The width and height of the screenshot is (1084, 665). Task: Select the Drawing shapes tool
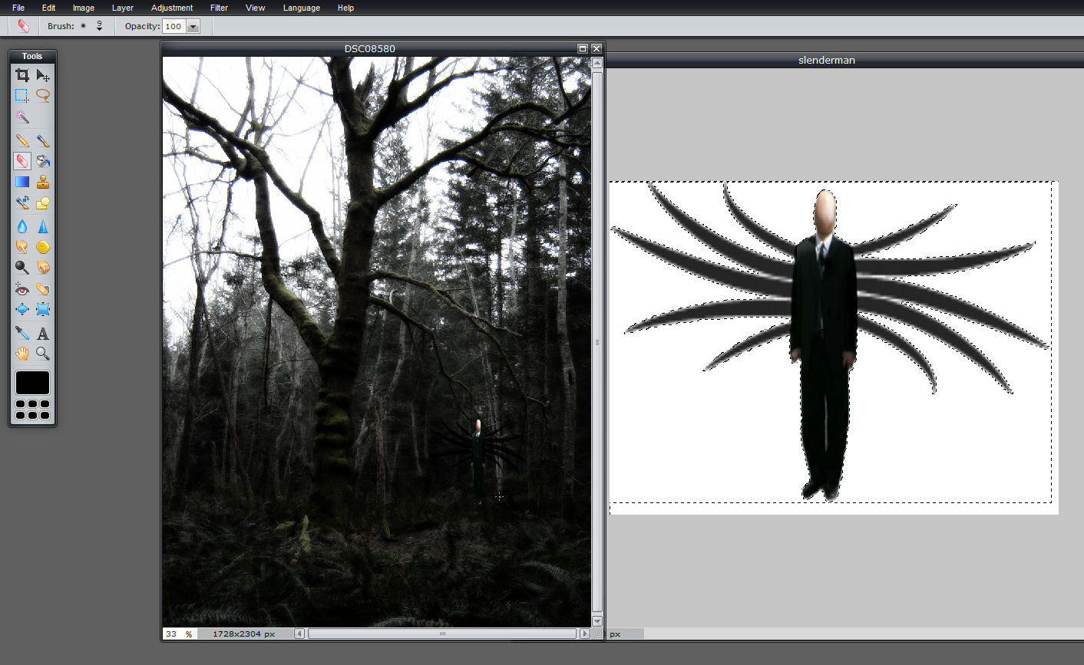43,202
